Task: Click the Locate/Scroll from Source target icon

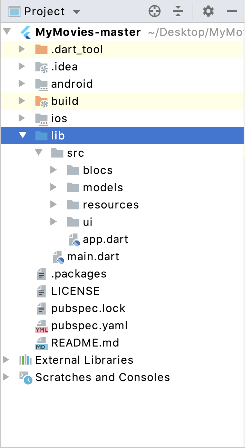Action: [x=155, y=11]
